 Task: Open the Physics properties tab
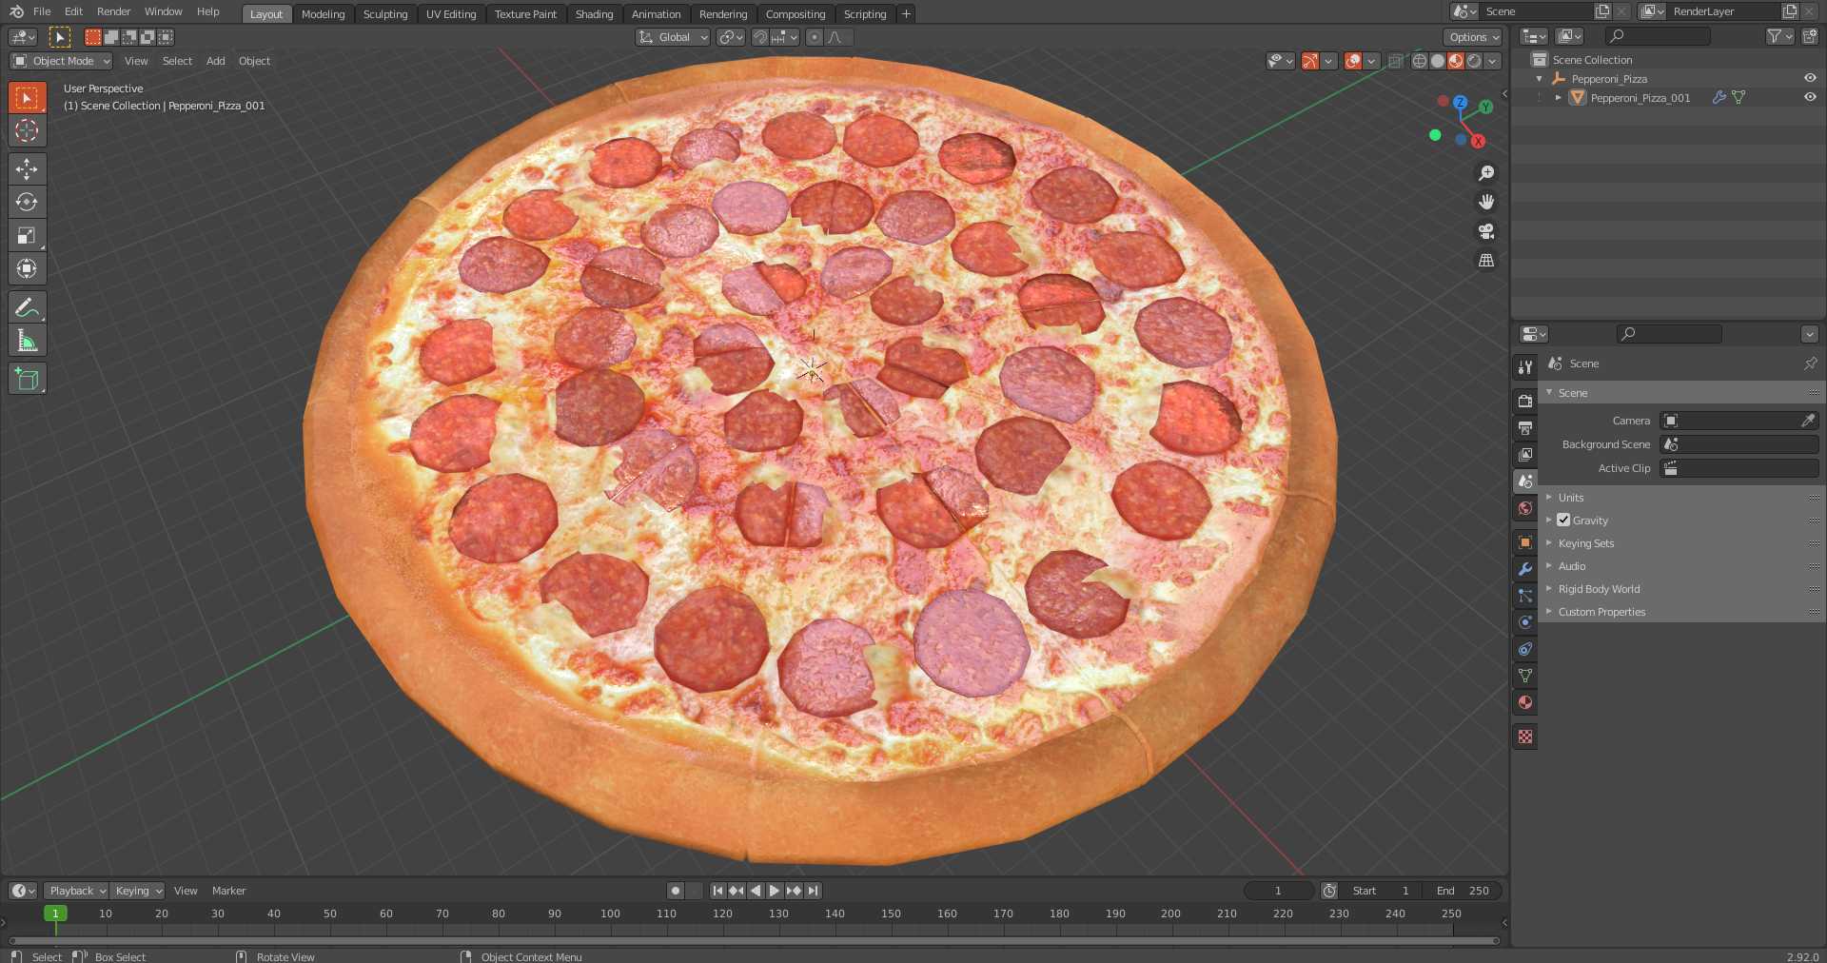click(x=1525, y=621)
